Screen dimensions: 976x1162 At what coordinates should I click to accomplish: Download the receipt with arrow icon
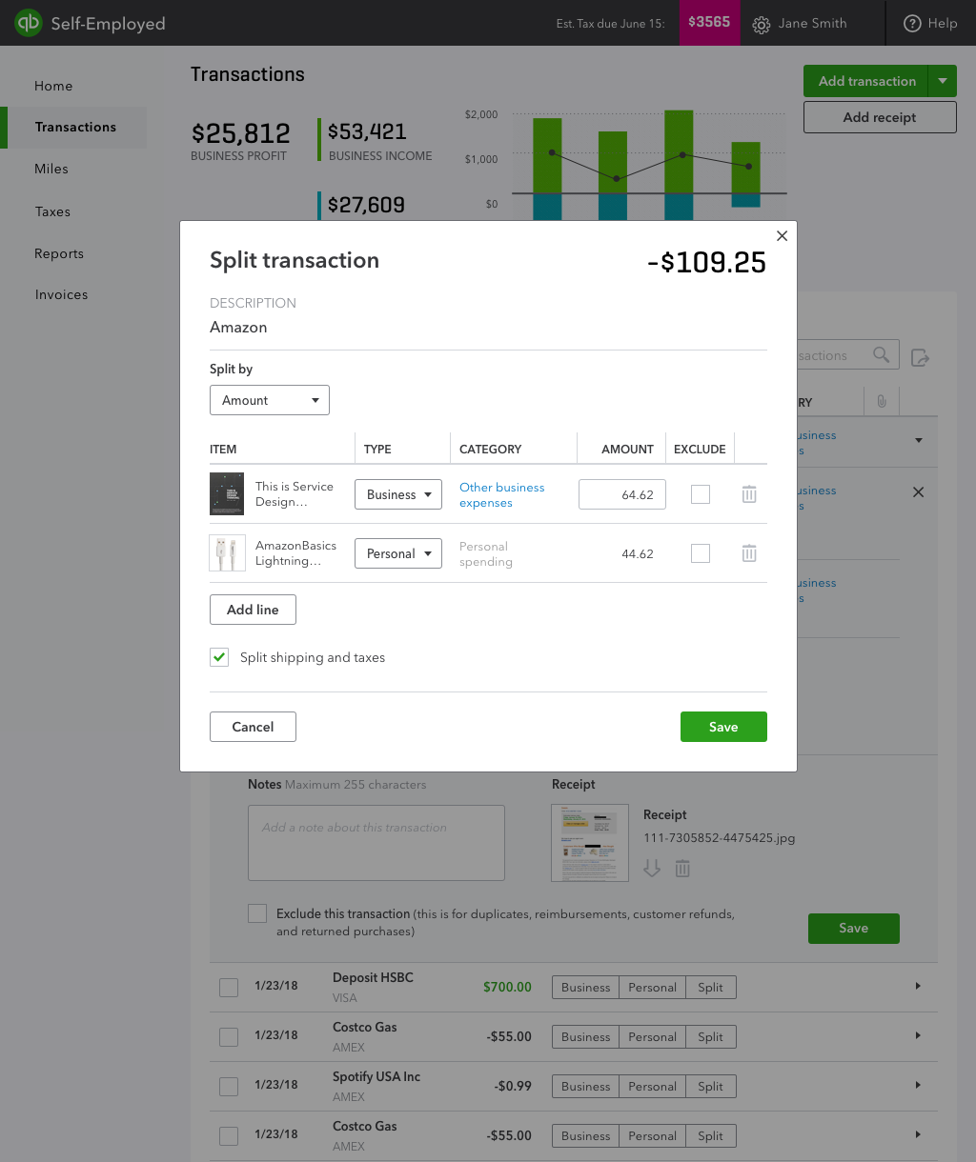652,868
